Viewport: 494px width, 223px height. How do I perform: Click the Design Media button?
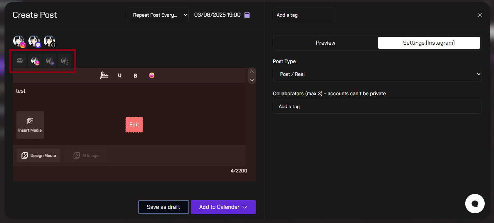(x=39, y=155)
